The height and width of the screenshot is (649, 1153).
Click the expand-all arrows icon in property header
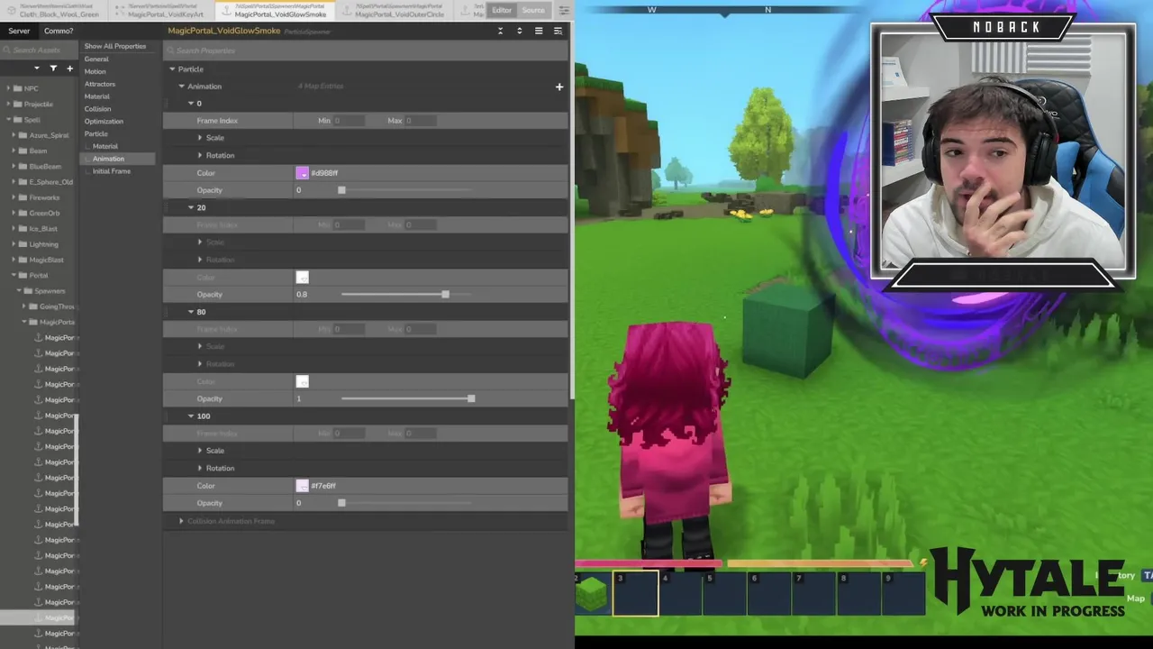(519, 31)
